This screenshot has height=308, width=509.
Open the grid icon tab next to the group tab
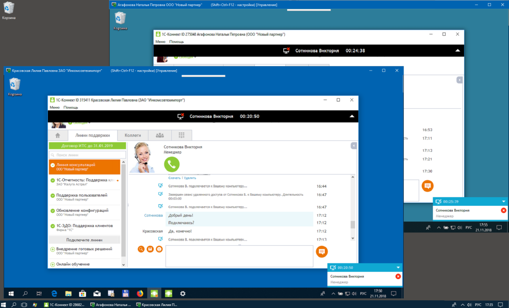[181, 135]
